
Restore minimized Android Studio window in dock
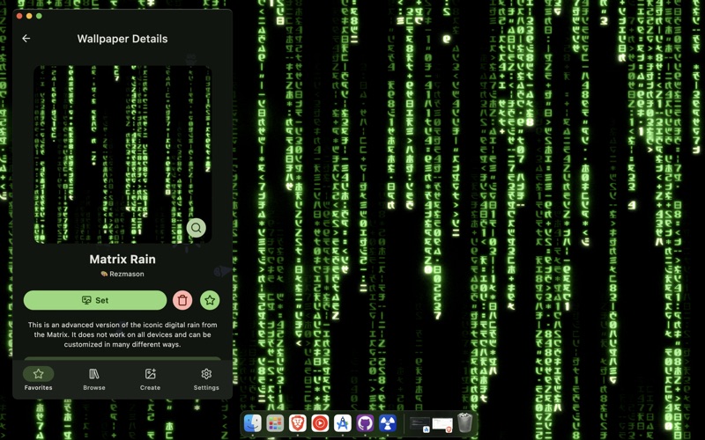[x=420, y=423]
